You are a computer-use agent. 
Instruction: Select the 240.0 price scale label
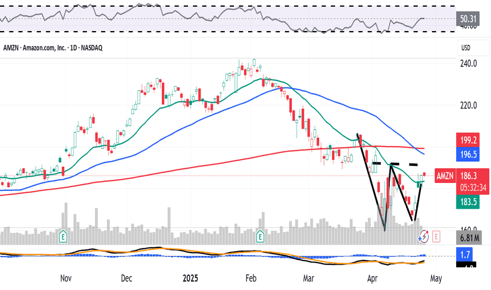coord(468,64)
